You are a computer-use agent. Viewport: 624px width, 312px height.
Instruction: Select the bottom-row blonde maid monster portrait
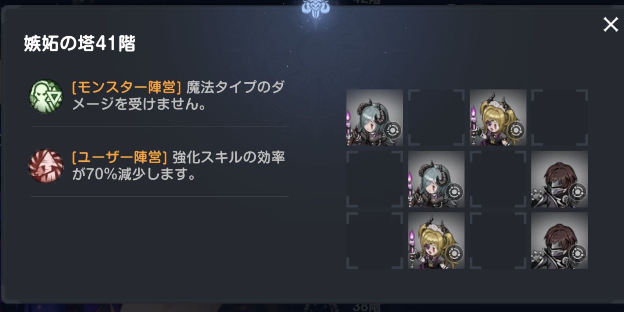pyautogui.click(x=436, y=241)
